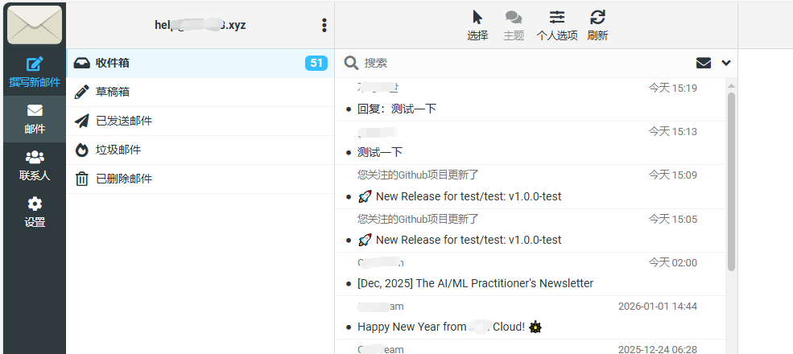Open the Drafts (草稿箱) folder
Screen dimensions: 793x354
[x=113, y=92]
